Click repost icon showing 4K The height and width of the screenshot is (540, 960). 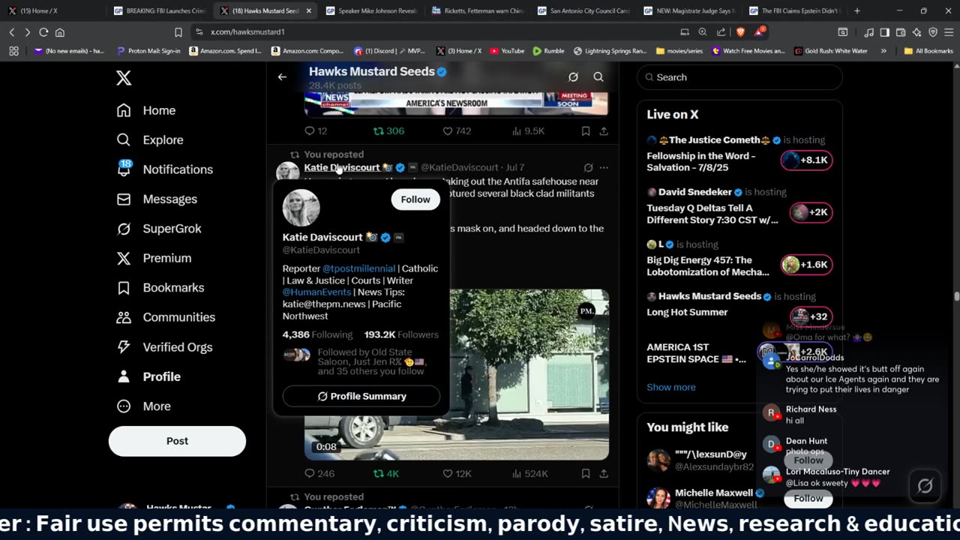tap(386, 473)
